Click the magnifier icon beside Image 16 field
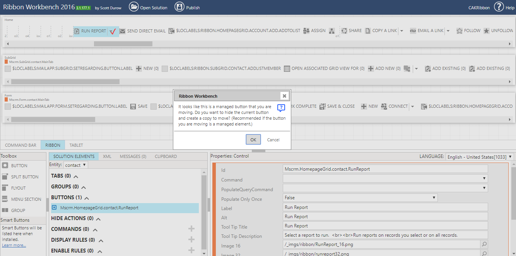Image resolution: width=516 pixels, height=256 pixels. [x=485, y=244]
